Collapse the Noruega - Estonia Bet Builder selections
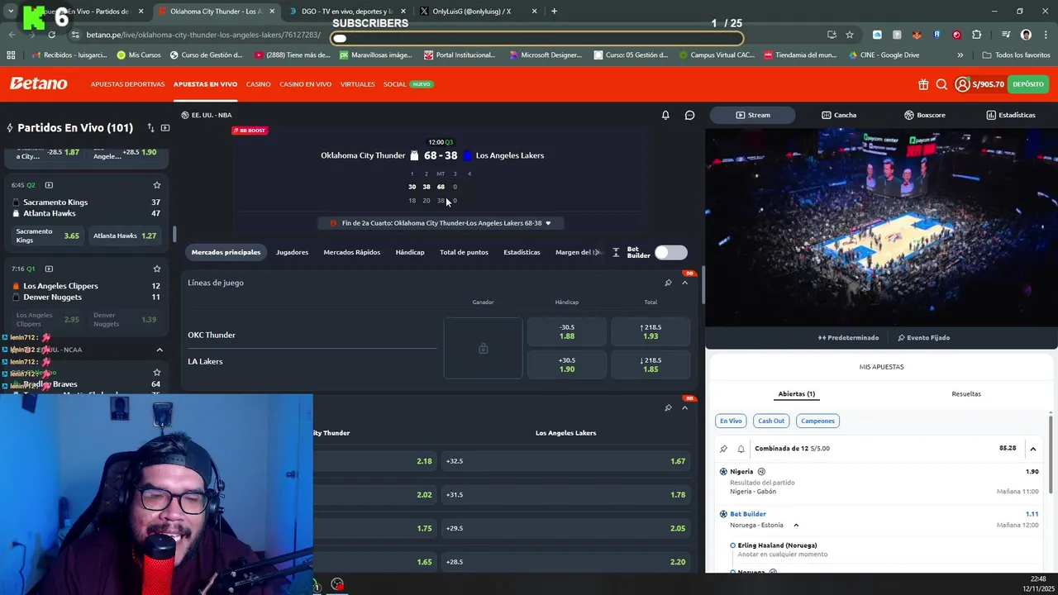 tap(796, 526)
